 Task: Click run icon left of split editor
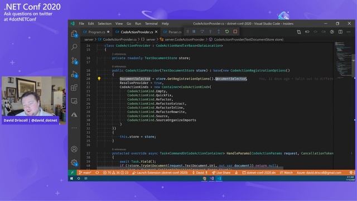[332, 32]
